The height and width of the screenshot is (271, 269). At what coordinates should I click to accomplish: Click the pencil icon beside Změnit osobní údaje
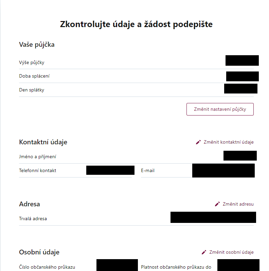point(203,252)
